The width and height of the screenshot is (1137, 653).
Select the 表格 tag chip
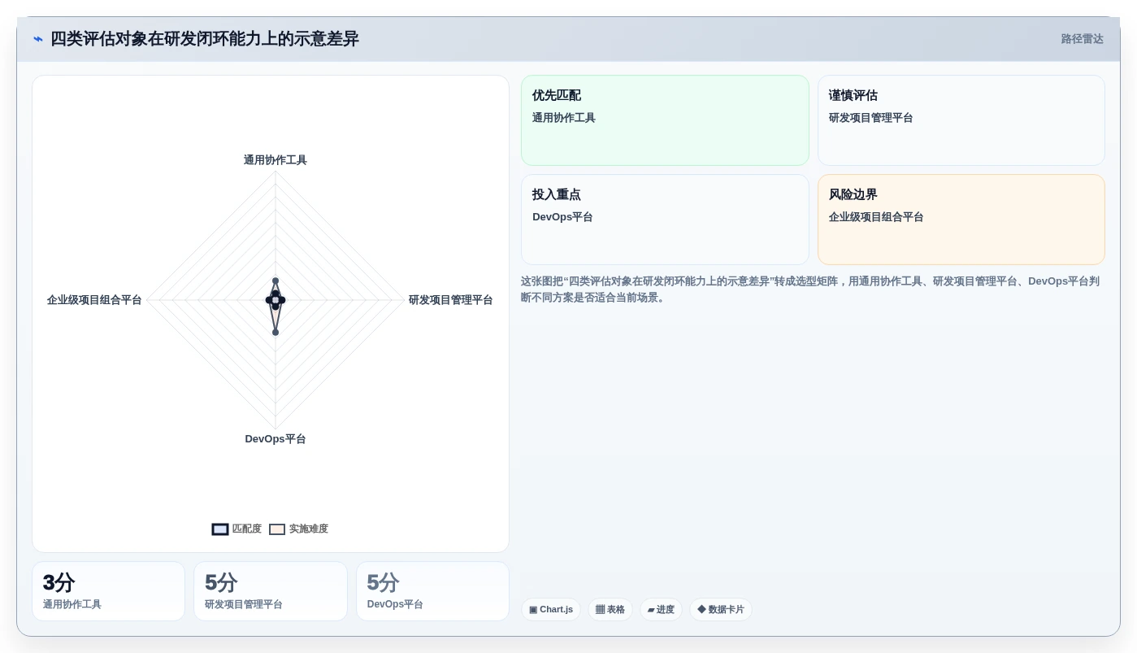[610, 610]
